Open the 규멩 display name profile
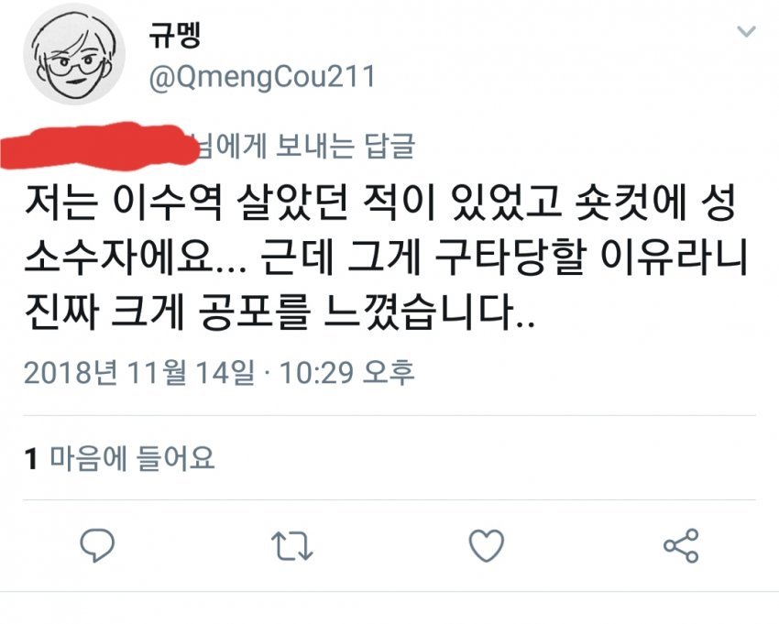 point(174,36)
